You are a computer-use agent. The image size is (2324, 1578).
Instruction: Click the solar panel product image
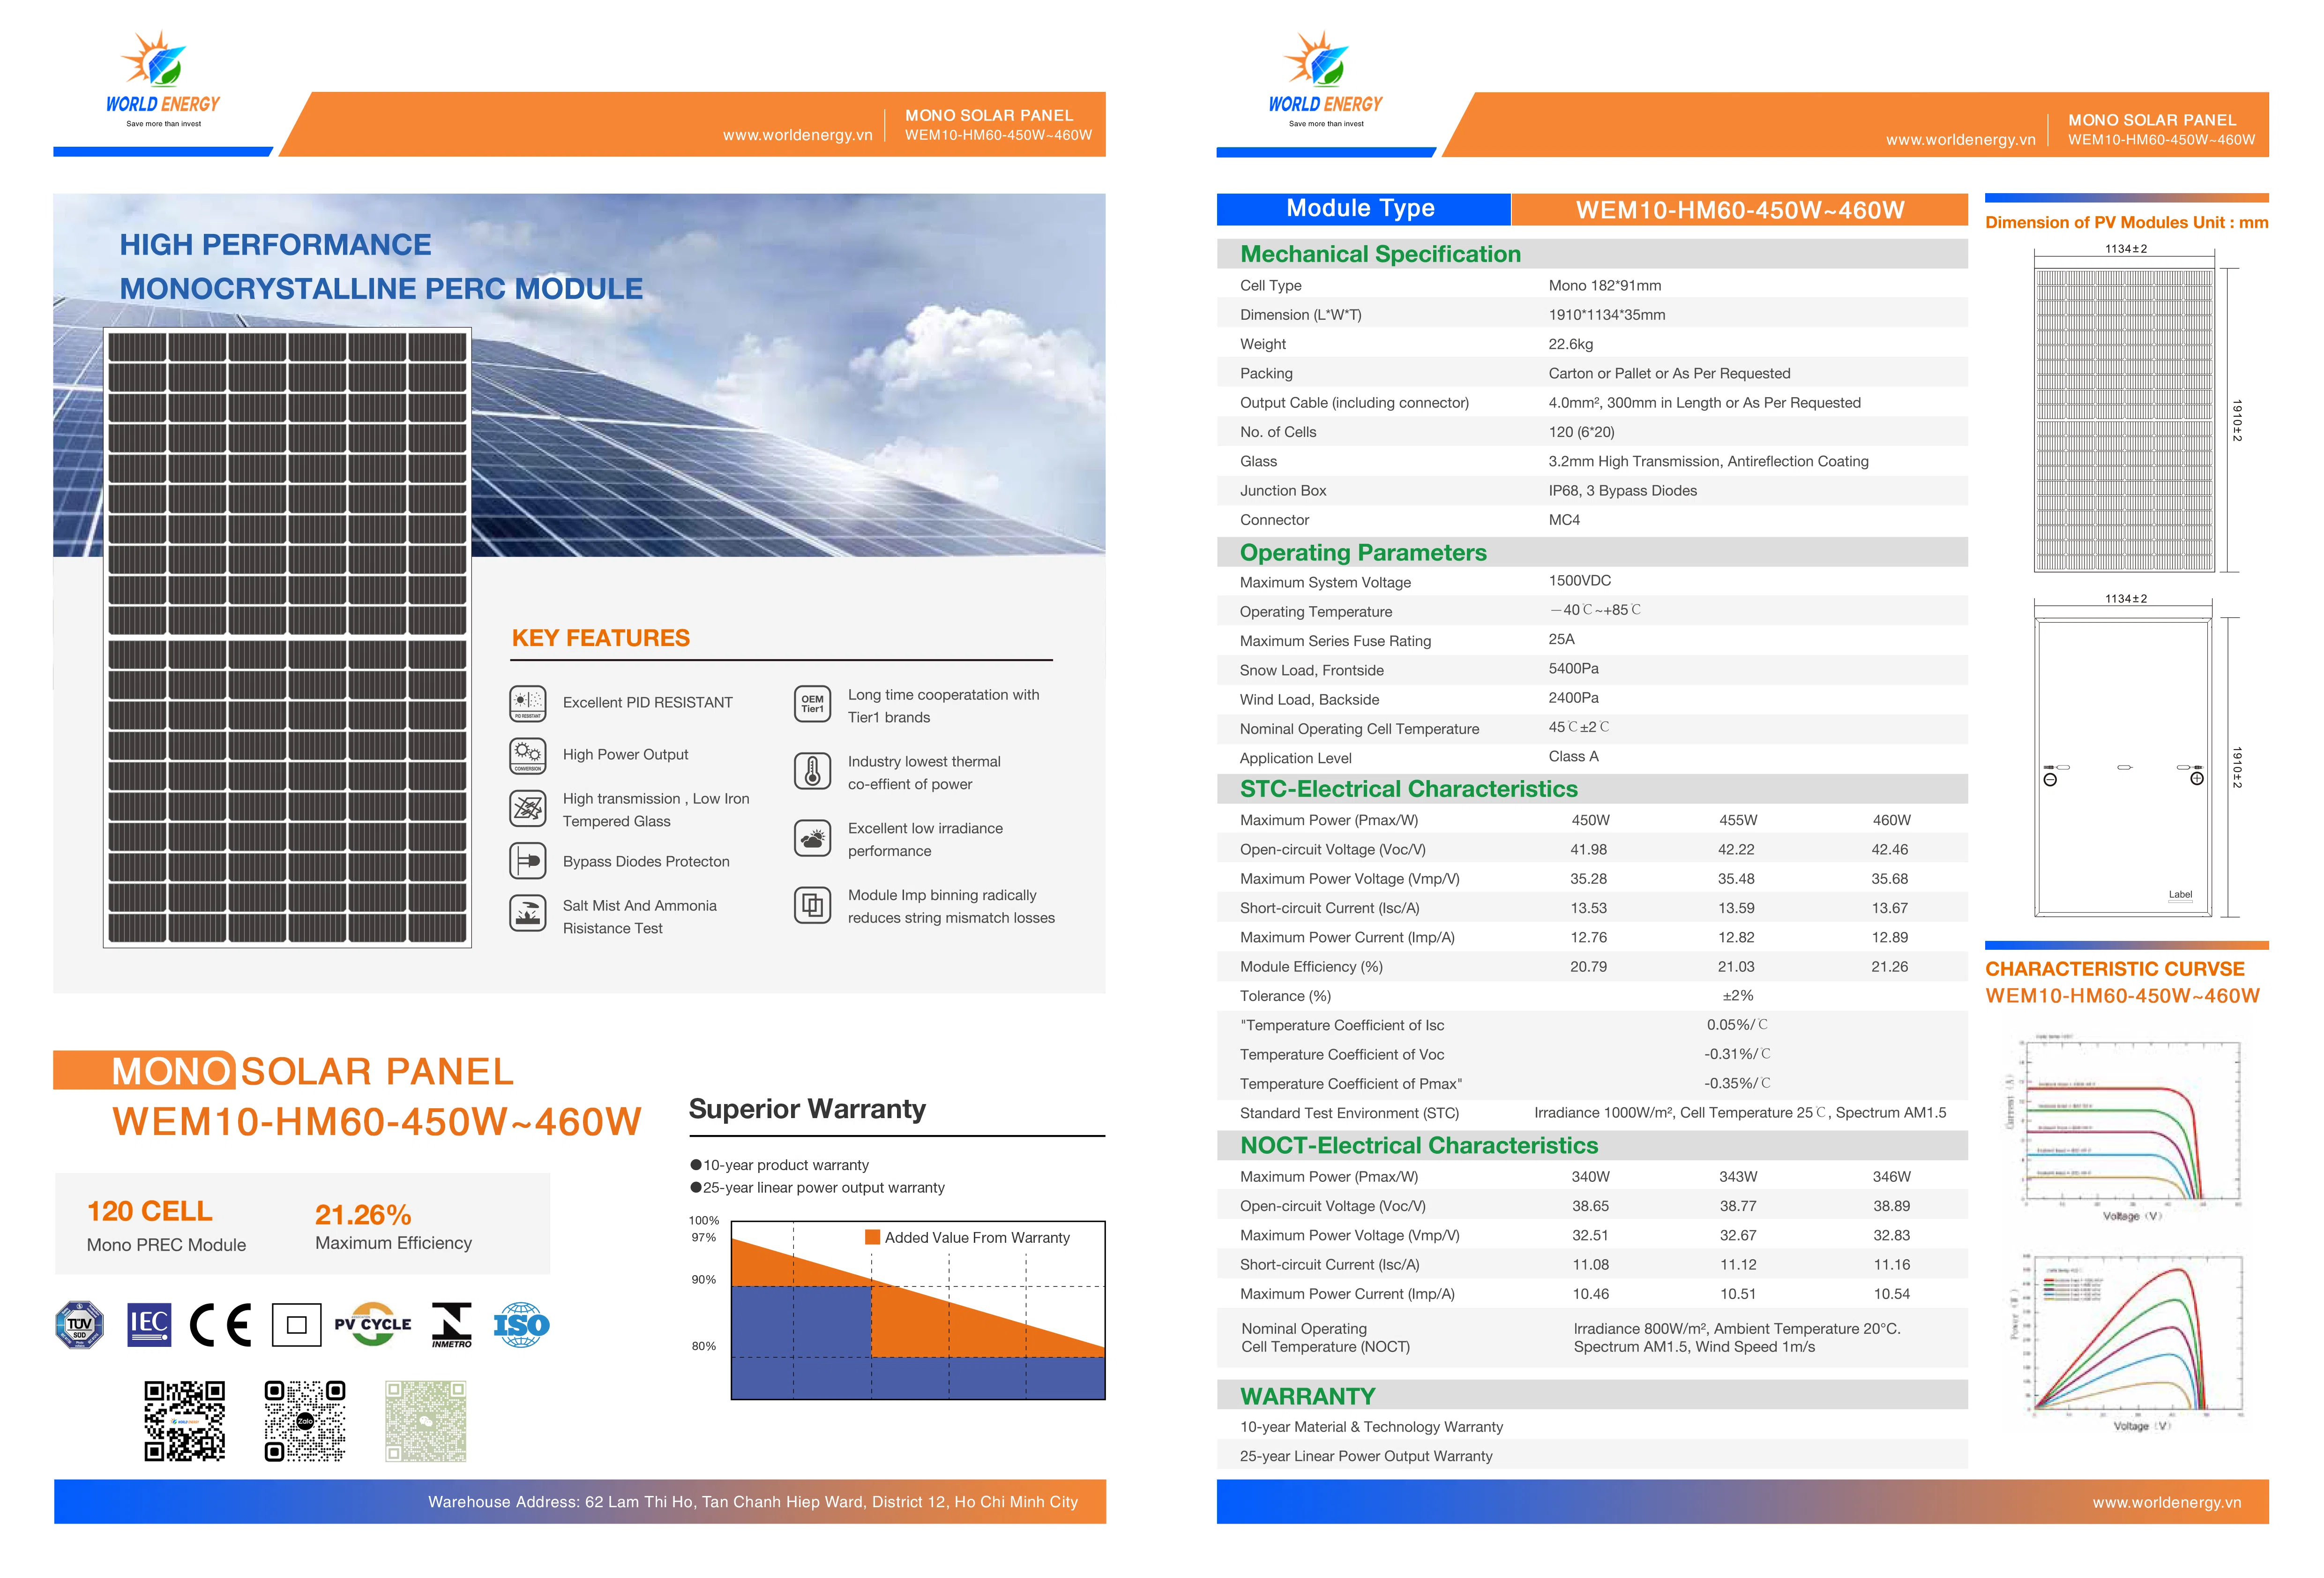pos(287,638)
